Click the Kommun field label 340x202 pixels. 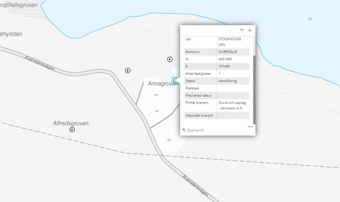[x=192, y=52]
